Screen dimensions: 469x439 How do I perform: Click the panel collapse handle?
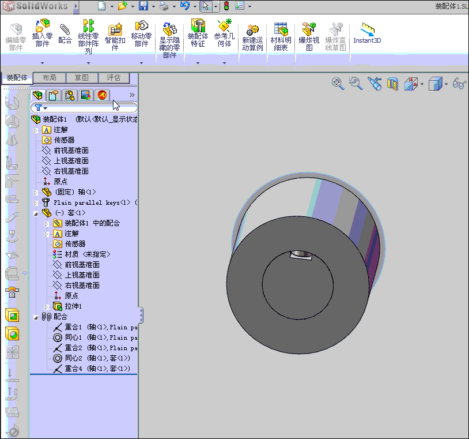(141, 315)
